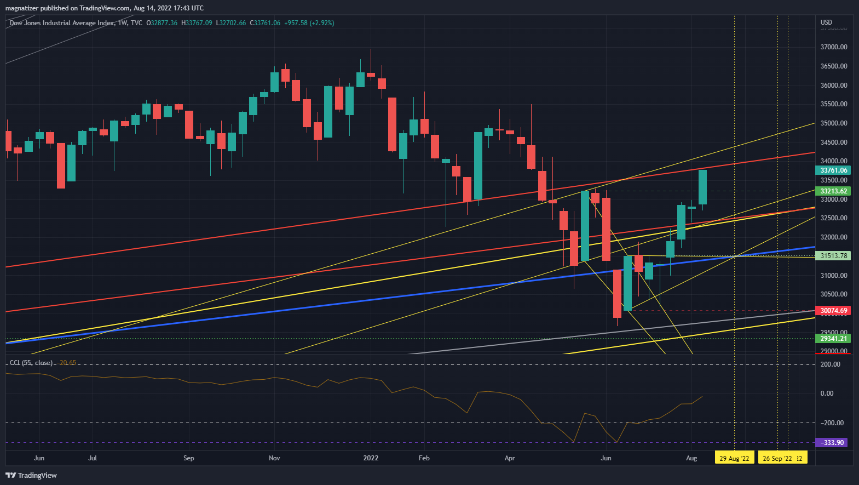Click the 31000.00 price axis label
Screen dimensions: 859x485
click(x=834, y=276)
